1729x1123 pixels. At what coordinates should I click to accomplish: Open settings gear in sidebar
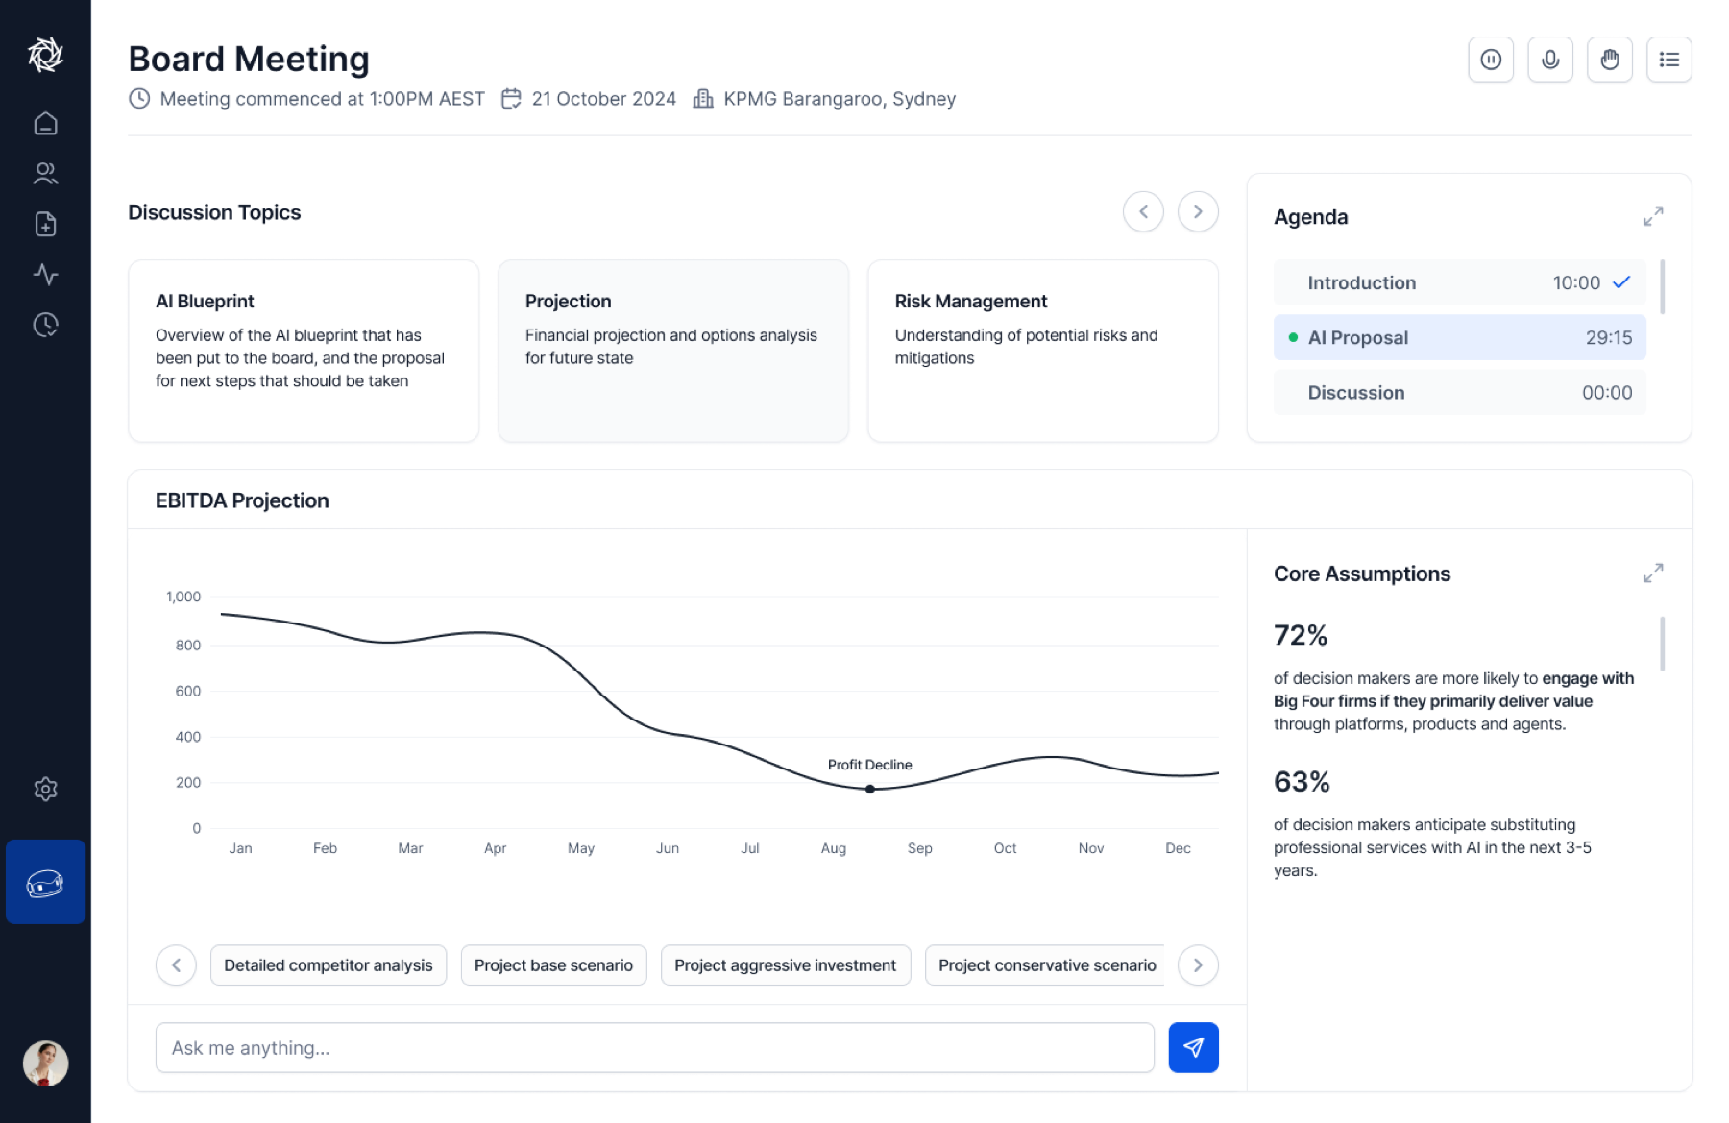coord(45,790)
